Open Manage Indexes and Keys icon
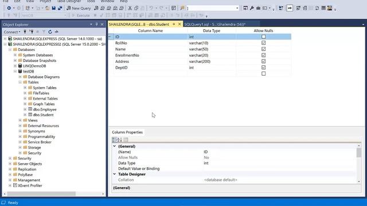367x206 pixels. 304,8
